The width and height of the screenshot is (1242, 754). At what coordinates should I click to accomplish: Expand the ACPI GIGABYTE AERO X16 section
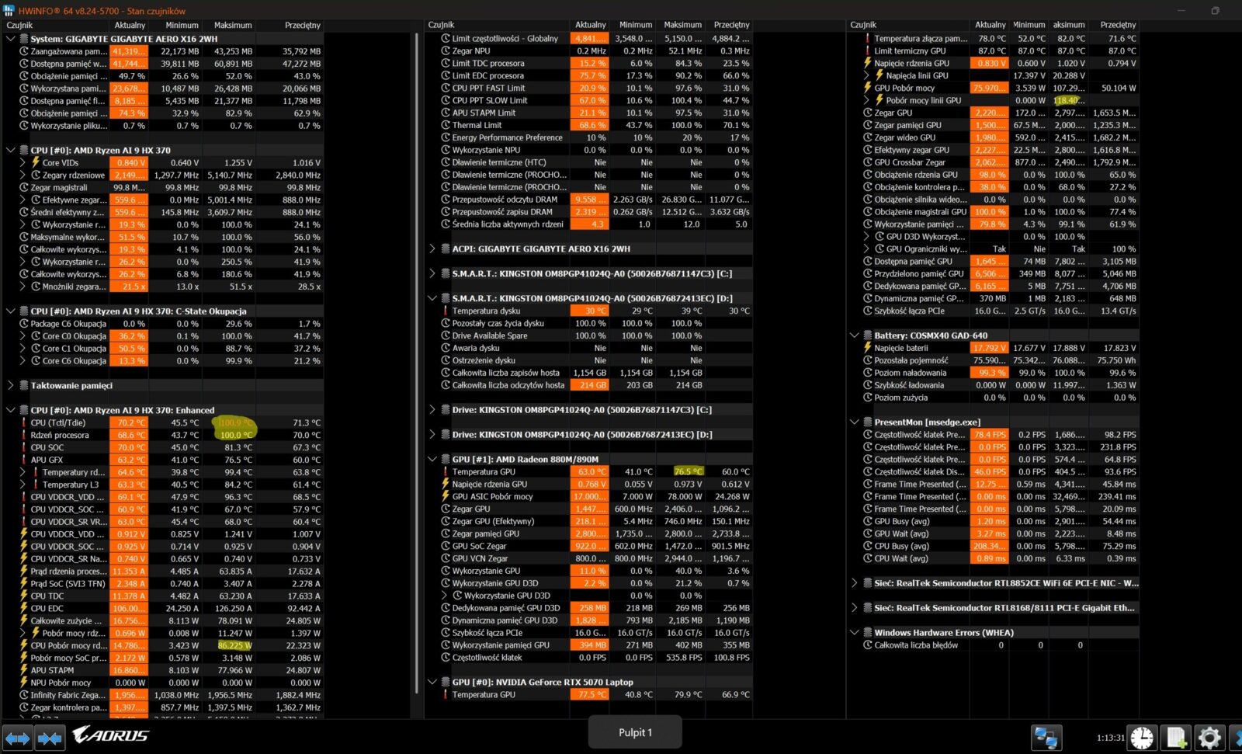tap(432, 249)
